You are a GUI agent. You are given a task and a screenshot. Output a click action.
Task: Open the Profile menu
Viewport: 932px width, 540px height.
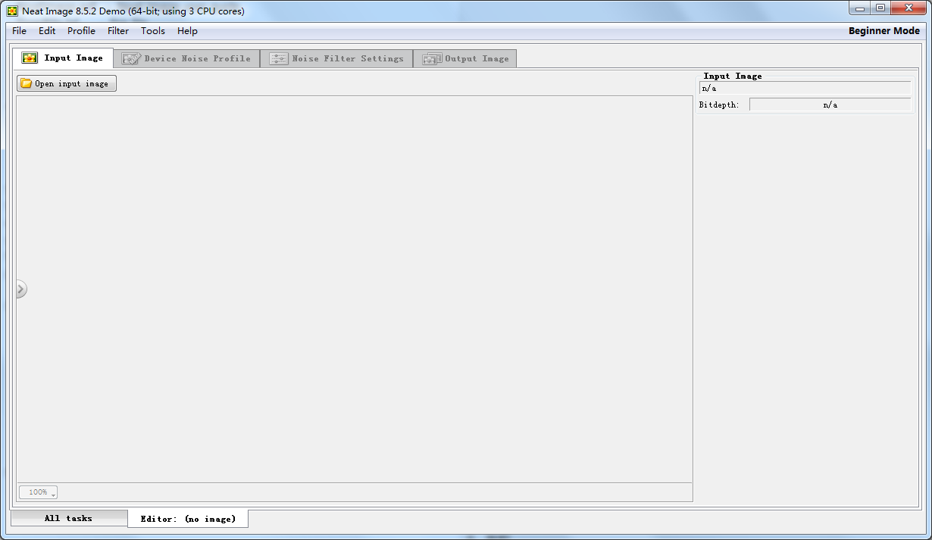(x=81, y=31)
